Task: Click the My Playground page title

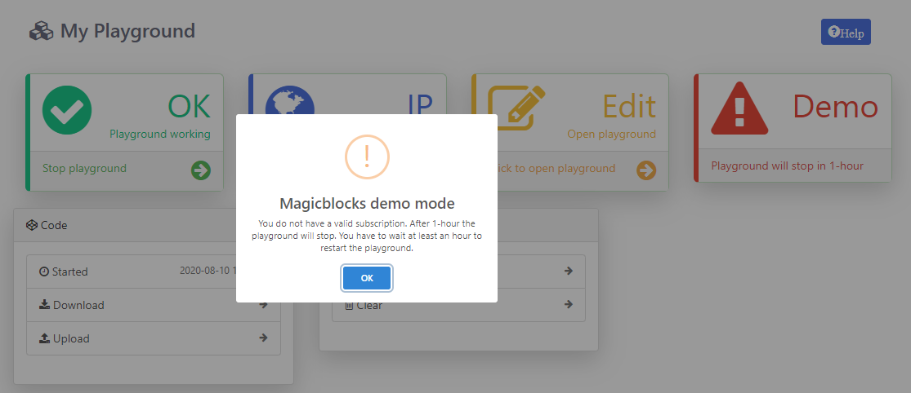Action: pyautogui.click(x=127, y=31)
